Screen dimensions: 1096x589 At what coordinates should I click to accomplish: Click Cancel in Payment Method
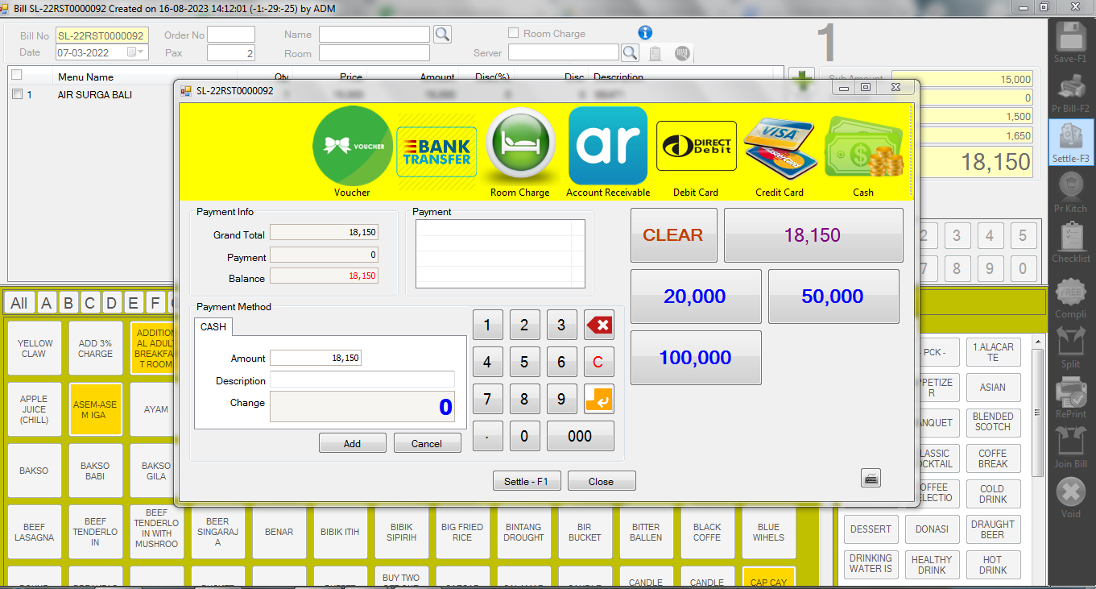pyautogui.click(x=427, y=443)
